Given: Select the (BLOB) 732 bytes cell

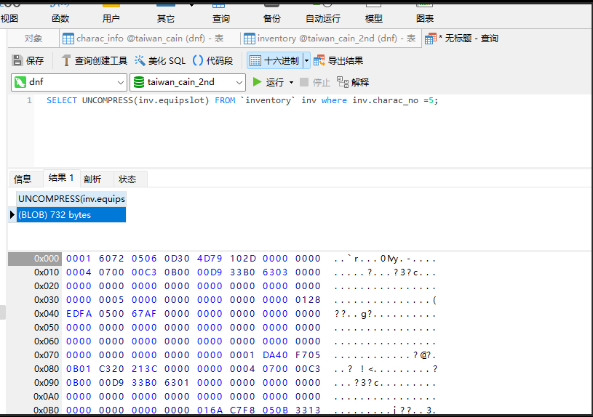Looking at the screenshot, I should [x=71, y=214].
